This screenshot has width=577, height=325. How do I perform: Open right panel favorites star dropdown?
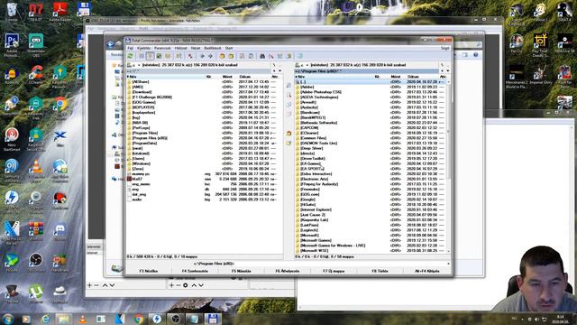[x=443, y=70]
